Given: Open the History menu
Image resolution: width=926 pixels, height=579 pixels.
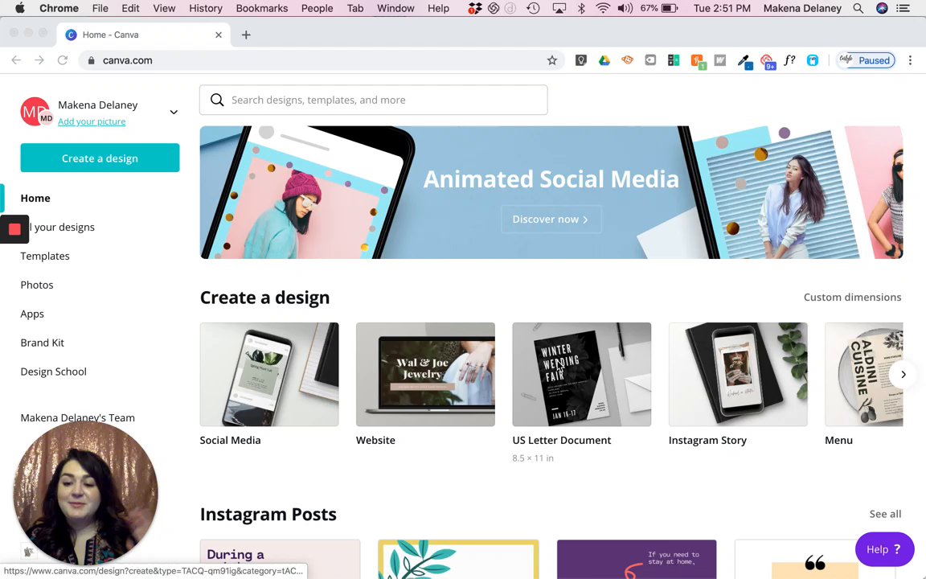Looking at the screenshot, I should [206, 8].
